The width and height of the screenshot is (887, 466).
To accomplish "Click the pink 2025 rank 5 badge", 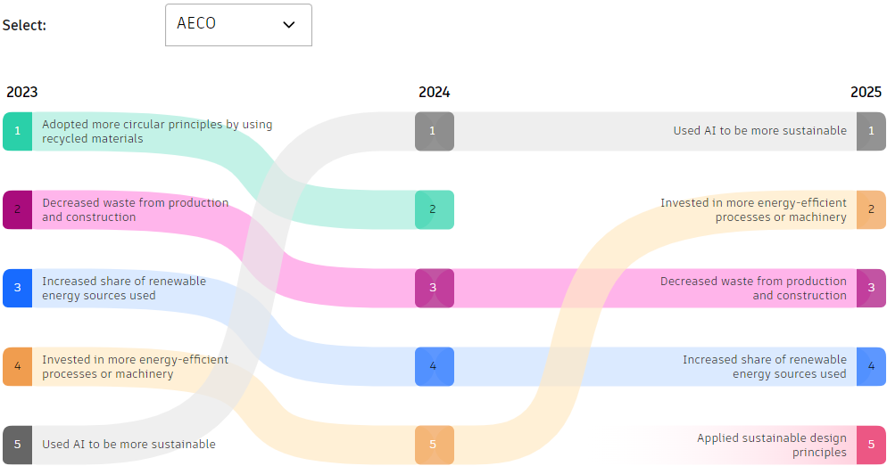I will (871, 445).
